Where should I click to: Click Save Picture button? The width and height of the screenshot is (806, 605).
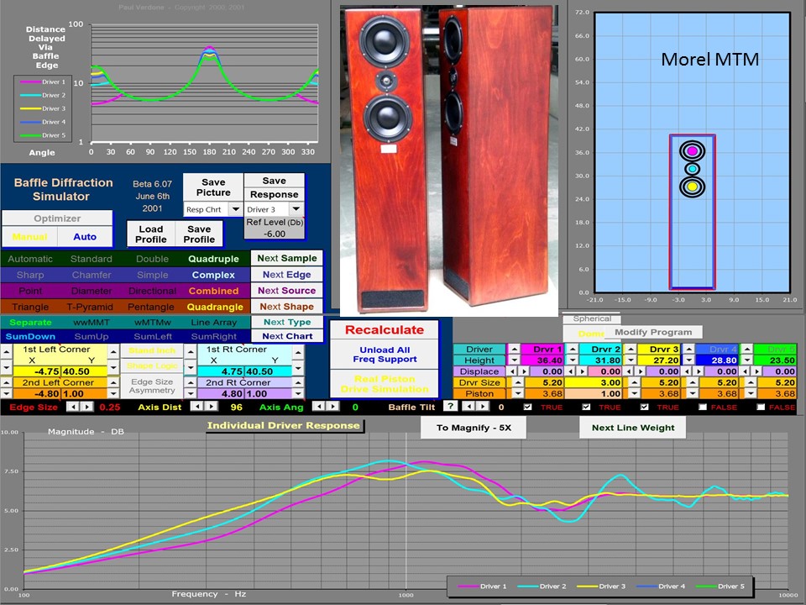tap(213, 187)
